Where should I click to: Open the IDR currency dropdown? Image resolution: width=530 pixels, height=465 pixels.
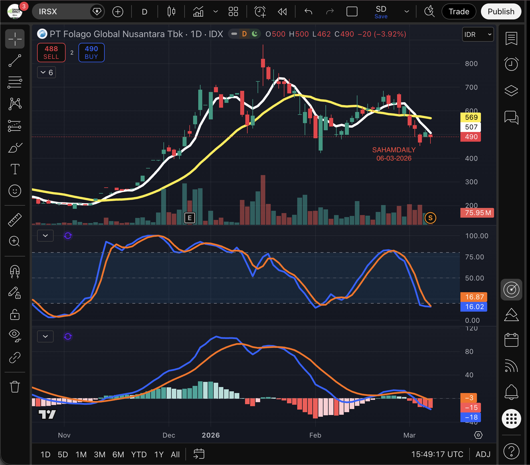[478, 35]
